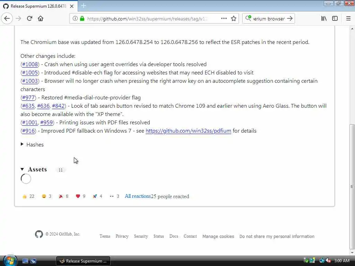Click the green secure connection padlock
Screen dimensions: 355x266
82,19
